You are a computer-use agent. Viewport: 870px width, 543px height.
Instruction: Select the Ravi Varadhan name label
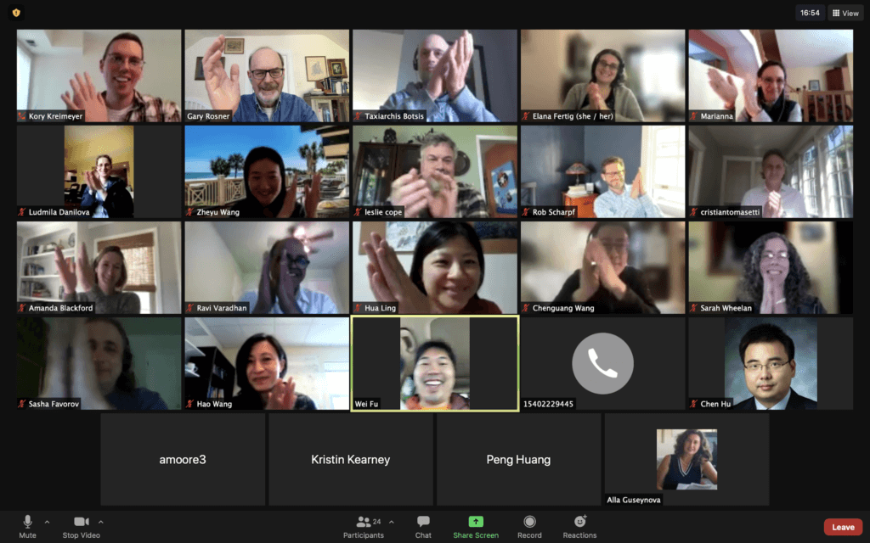[222, 308]
